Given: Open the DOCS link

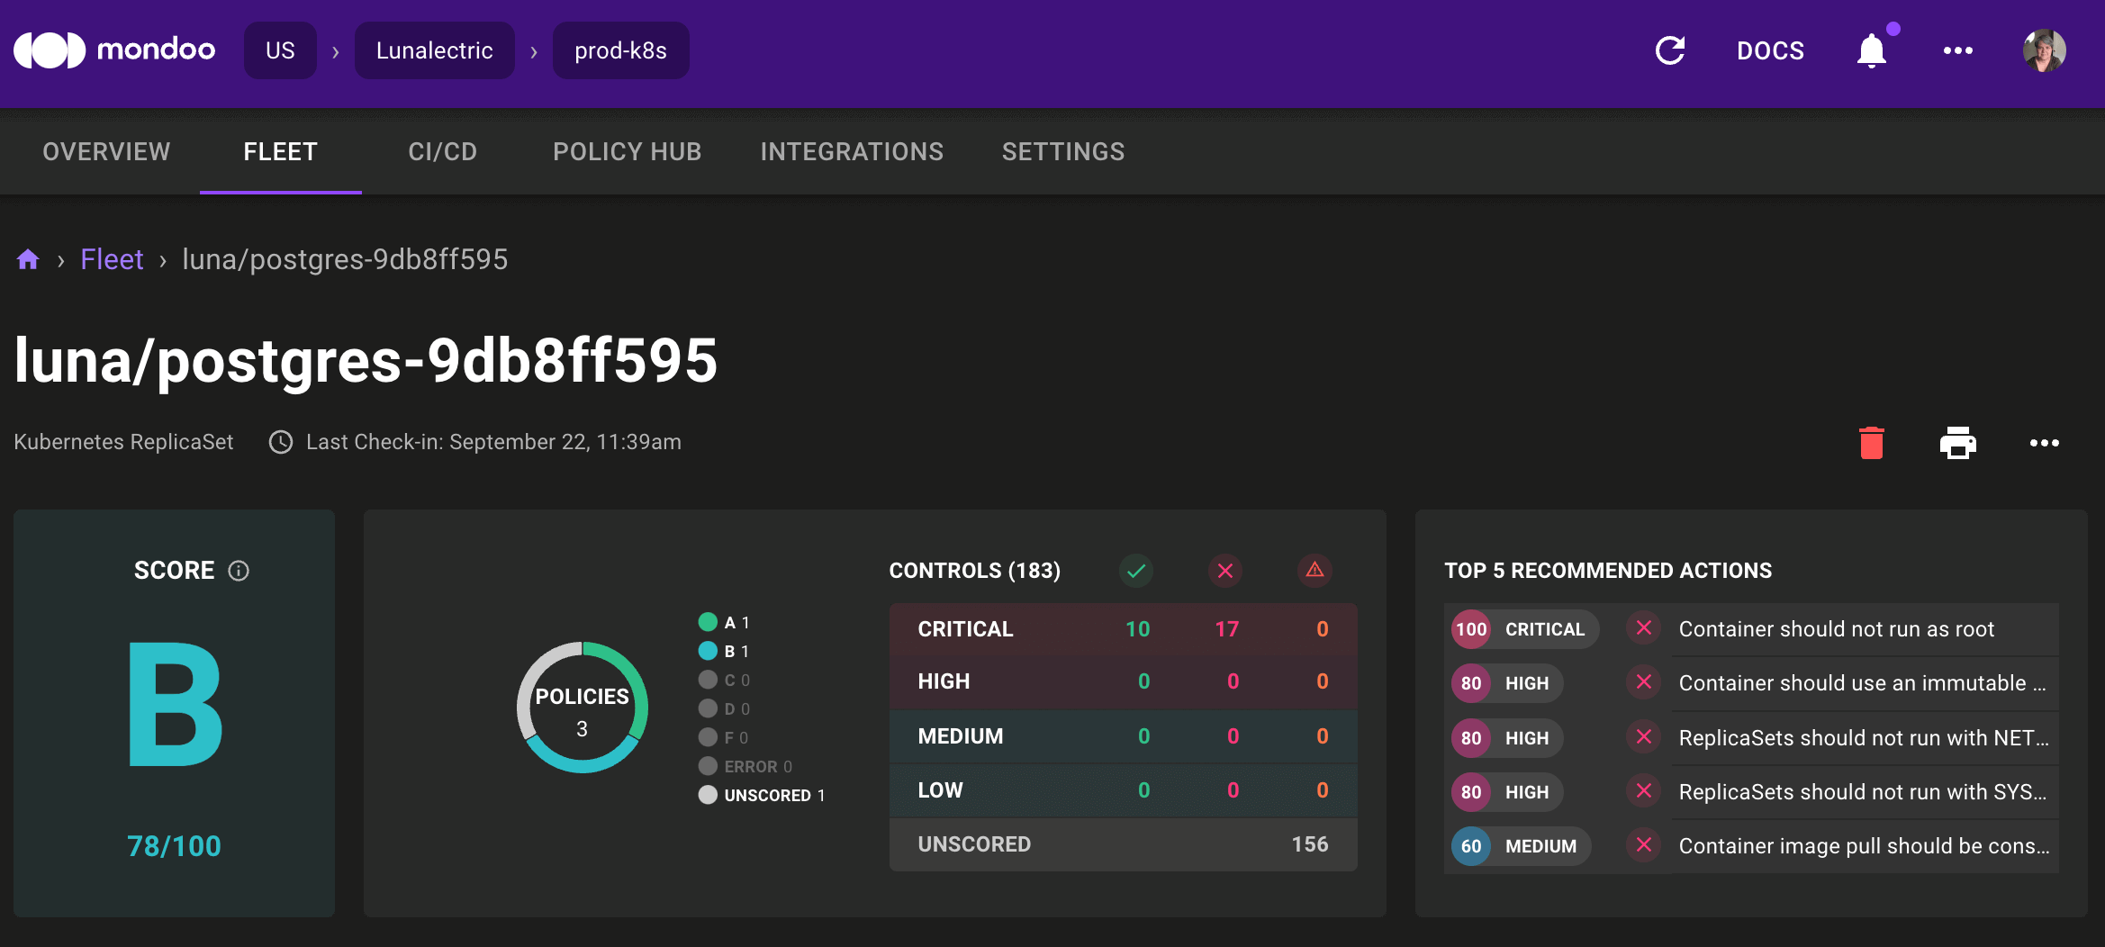Looking at the screenshot, I should 1770,50.
